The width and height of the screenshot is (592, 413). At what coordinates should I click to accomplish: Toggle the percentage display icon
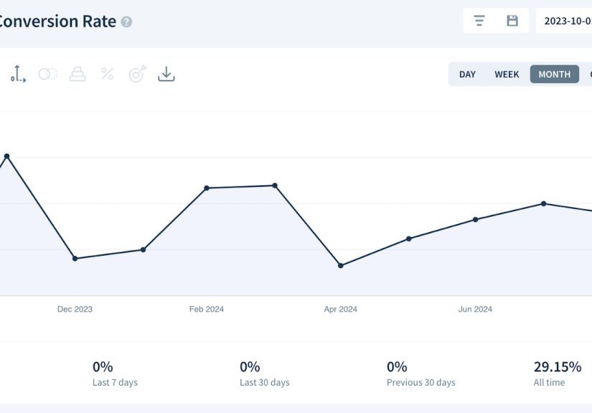pyautogui.click(x=107, y=74)
